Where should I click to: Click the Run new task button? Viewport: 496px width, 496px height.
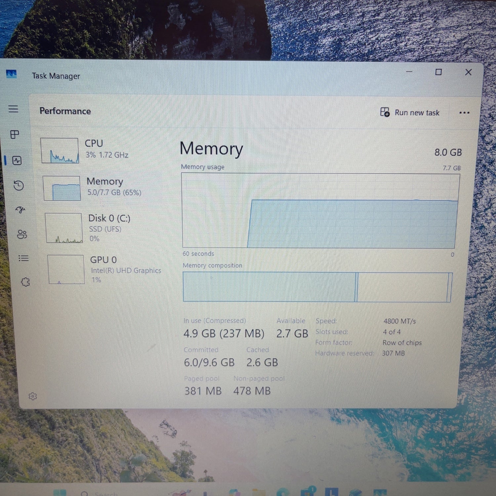click(410, 113)
